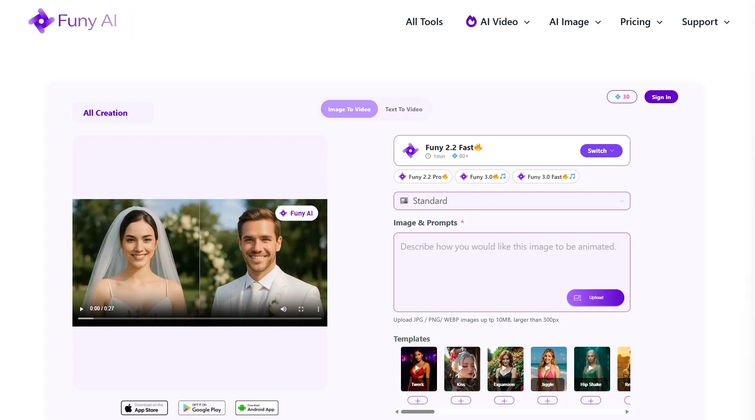Add the Kiss template with plus button
Viewport: 755px width, 420px height.
(x=461, y=401)
